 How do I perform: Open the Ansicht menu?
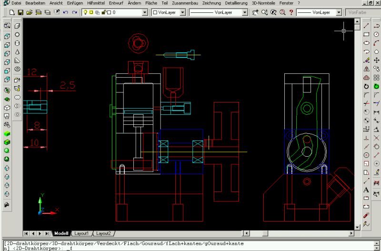(56, 3)
